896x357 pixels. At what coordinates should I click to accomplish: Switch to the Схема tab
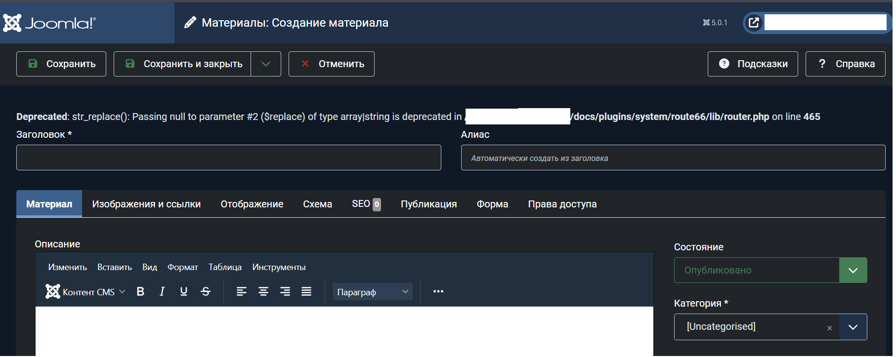pos(317,204)
